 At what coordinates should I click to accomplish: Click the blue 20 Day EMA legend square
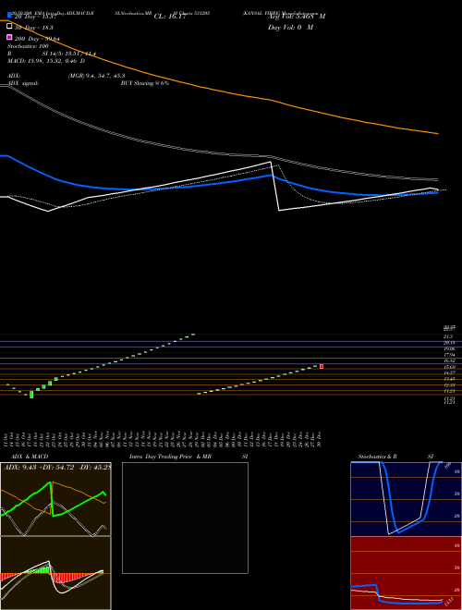click(10, 16)
